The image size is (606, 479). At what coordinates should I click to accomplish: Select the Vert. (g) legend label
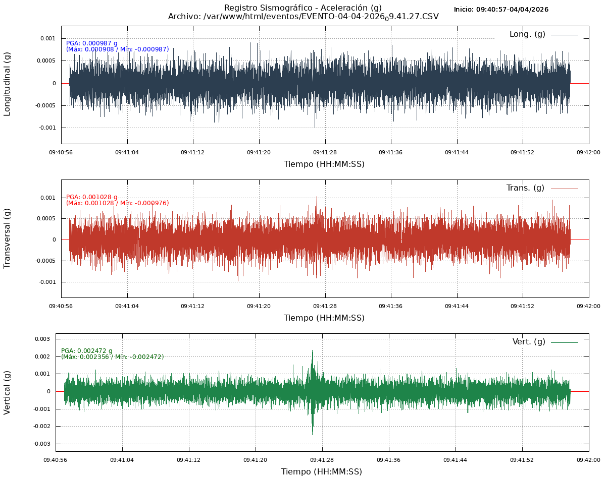(x=529, y=342)
